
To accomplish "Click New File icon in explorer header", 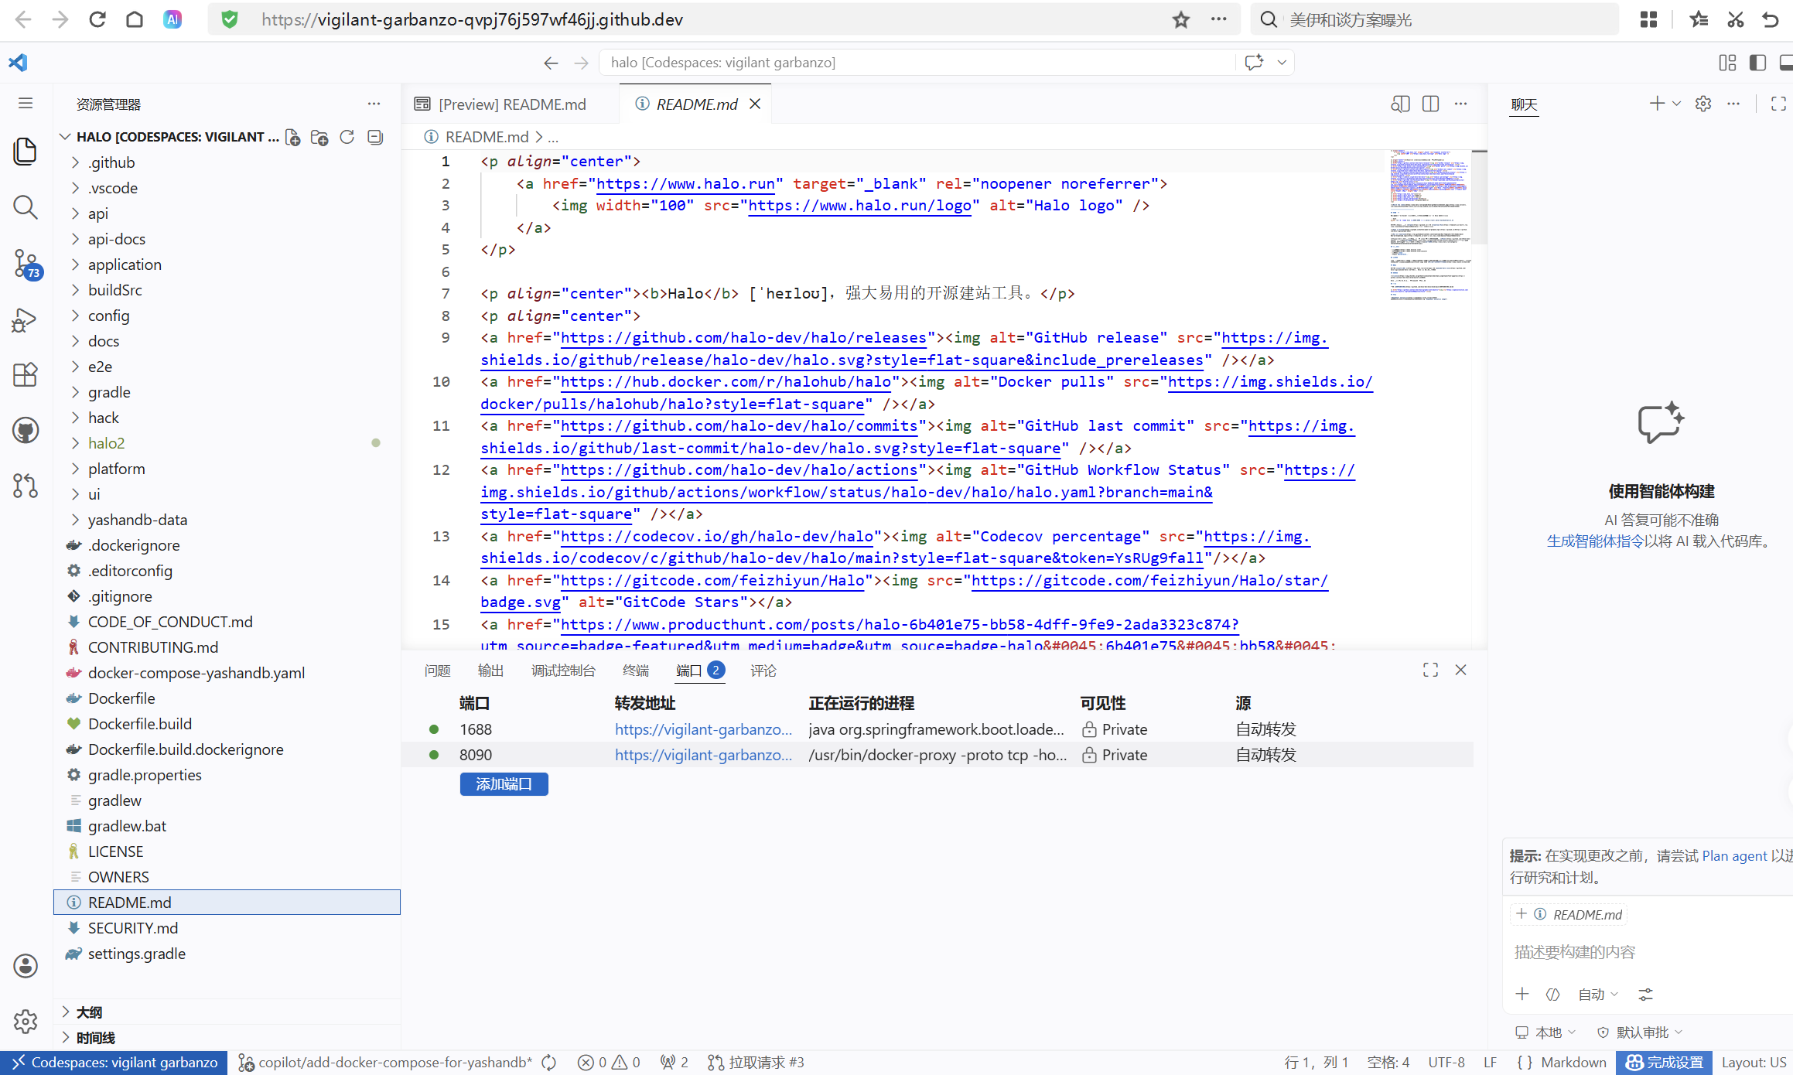I will click(292, 137).
